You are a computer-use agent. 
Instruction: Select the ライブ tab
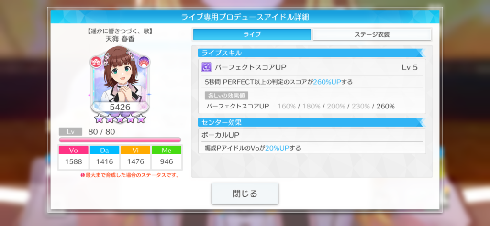pyautogui.click(x=252, y=34)
